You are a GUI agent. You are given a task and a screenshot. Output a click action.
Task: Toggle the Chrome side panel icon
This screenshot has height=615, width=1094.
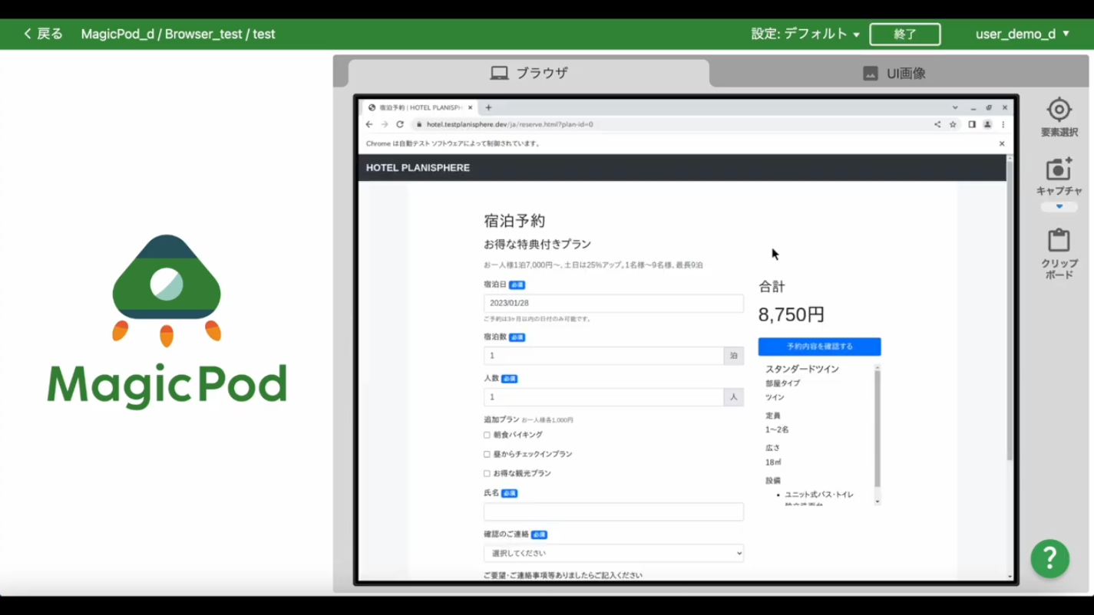click(x=972, y=124)
